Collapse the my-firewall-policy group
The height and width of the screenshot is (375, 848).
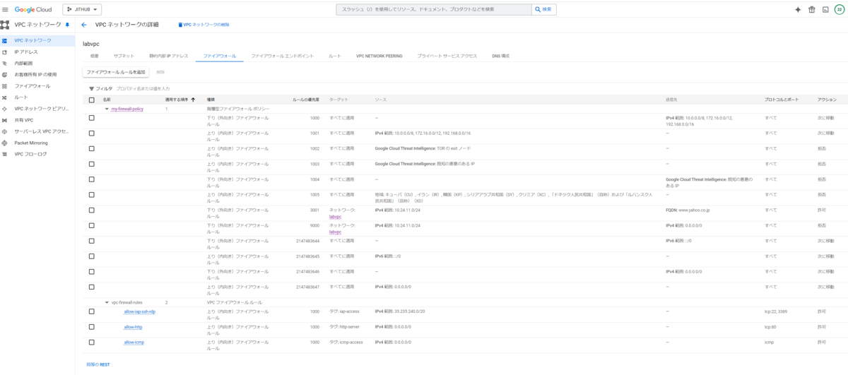[107, 109]
